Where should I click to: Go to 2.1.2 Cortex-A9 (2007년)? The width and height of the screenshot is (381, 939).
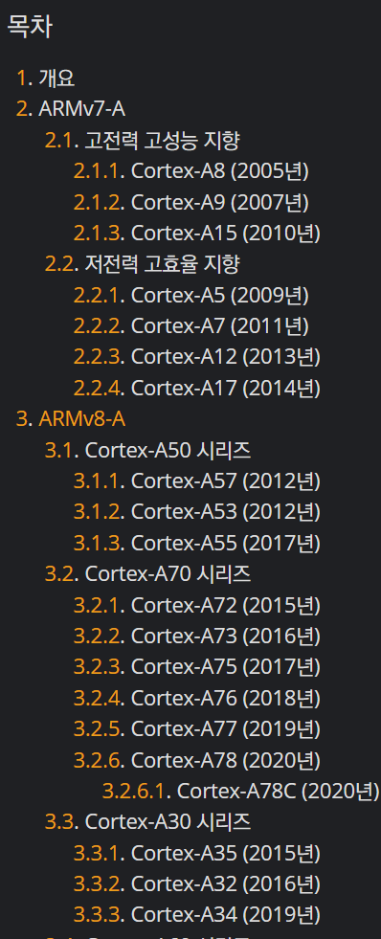(x=191, y=202)
